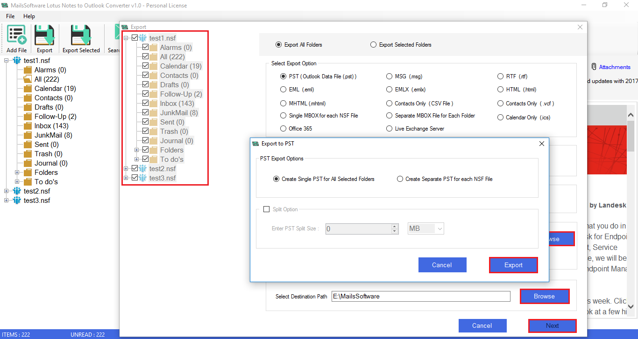Click test1.nsf database icon in main tree

[17, 61]
